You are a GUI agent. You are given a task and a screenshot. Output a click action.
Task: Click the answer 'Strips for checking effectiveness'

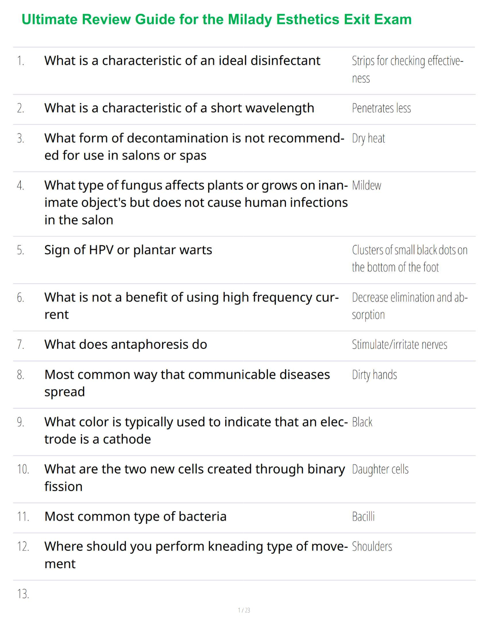[x=407, y=69]
